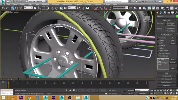The height and width of the screenshot is (100, 178).
Task: Click the Set Key button
Action: (131, 93)
